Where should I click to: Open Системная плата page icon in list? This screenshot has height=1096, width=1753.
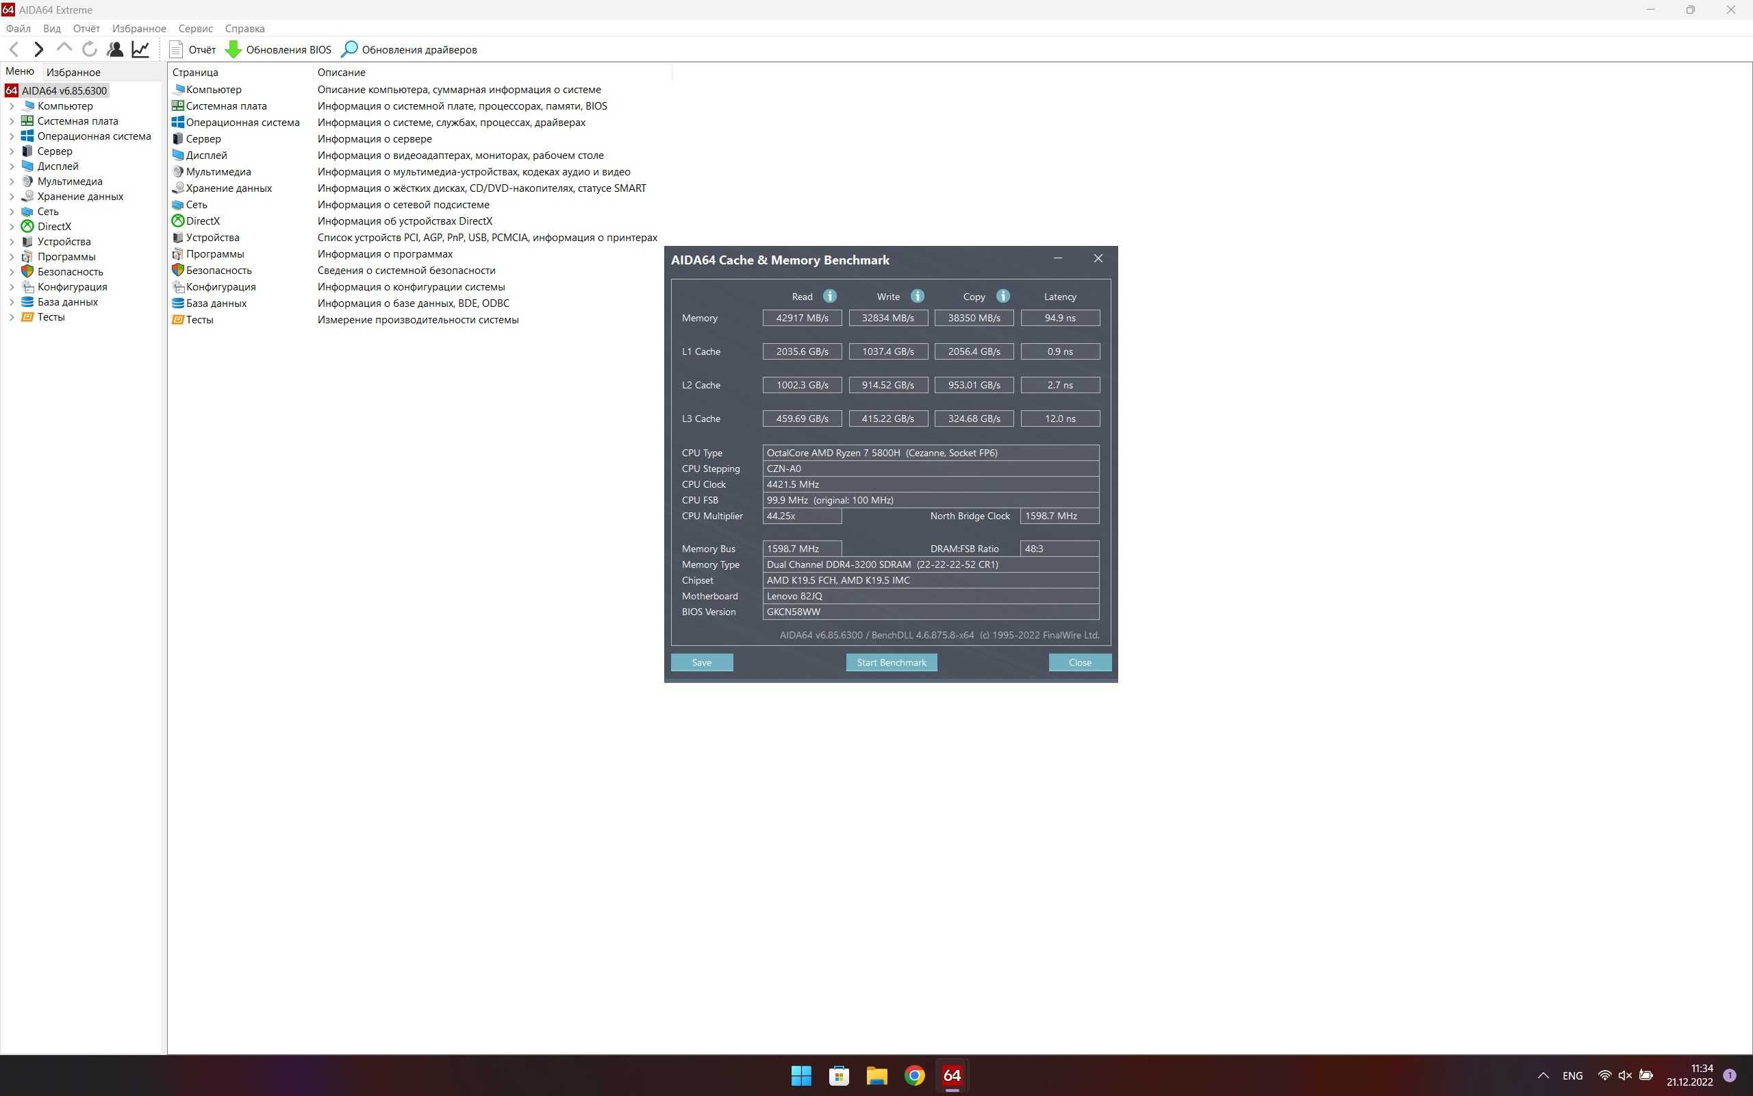coord(178,105)
